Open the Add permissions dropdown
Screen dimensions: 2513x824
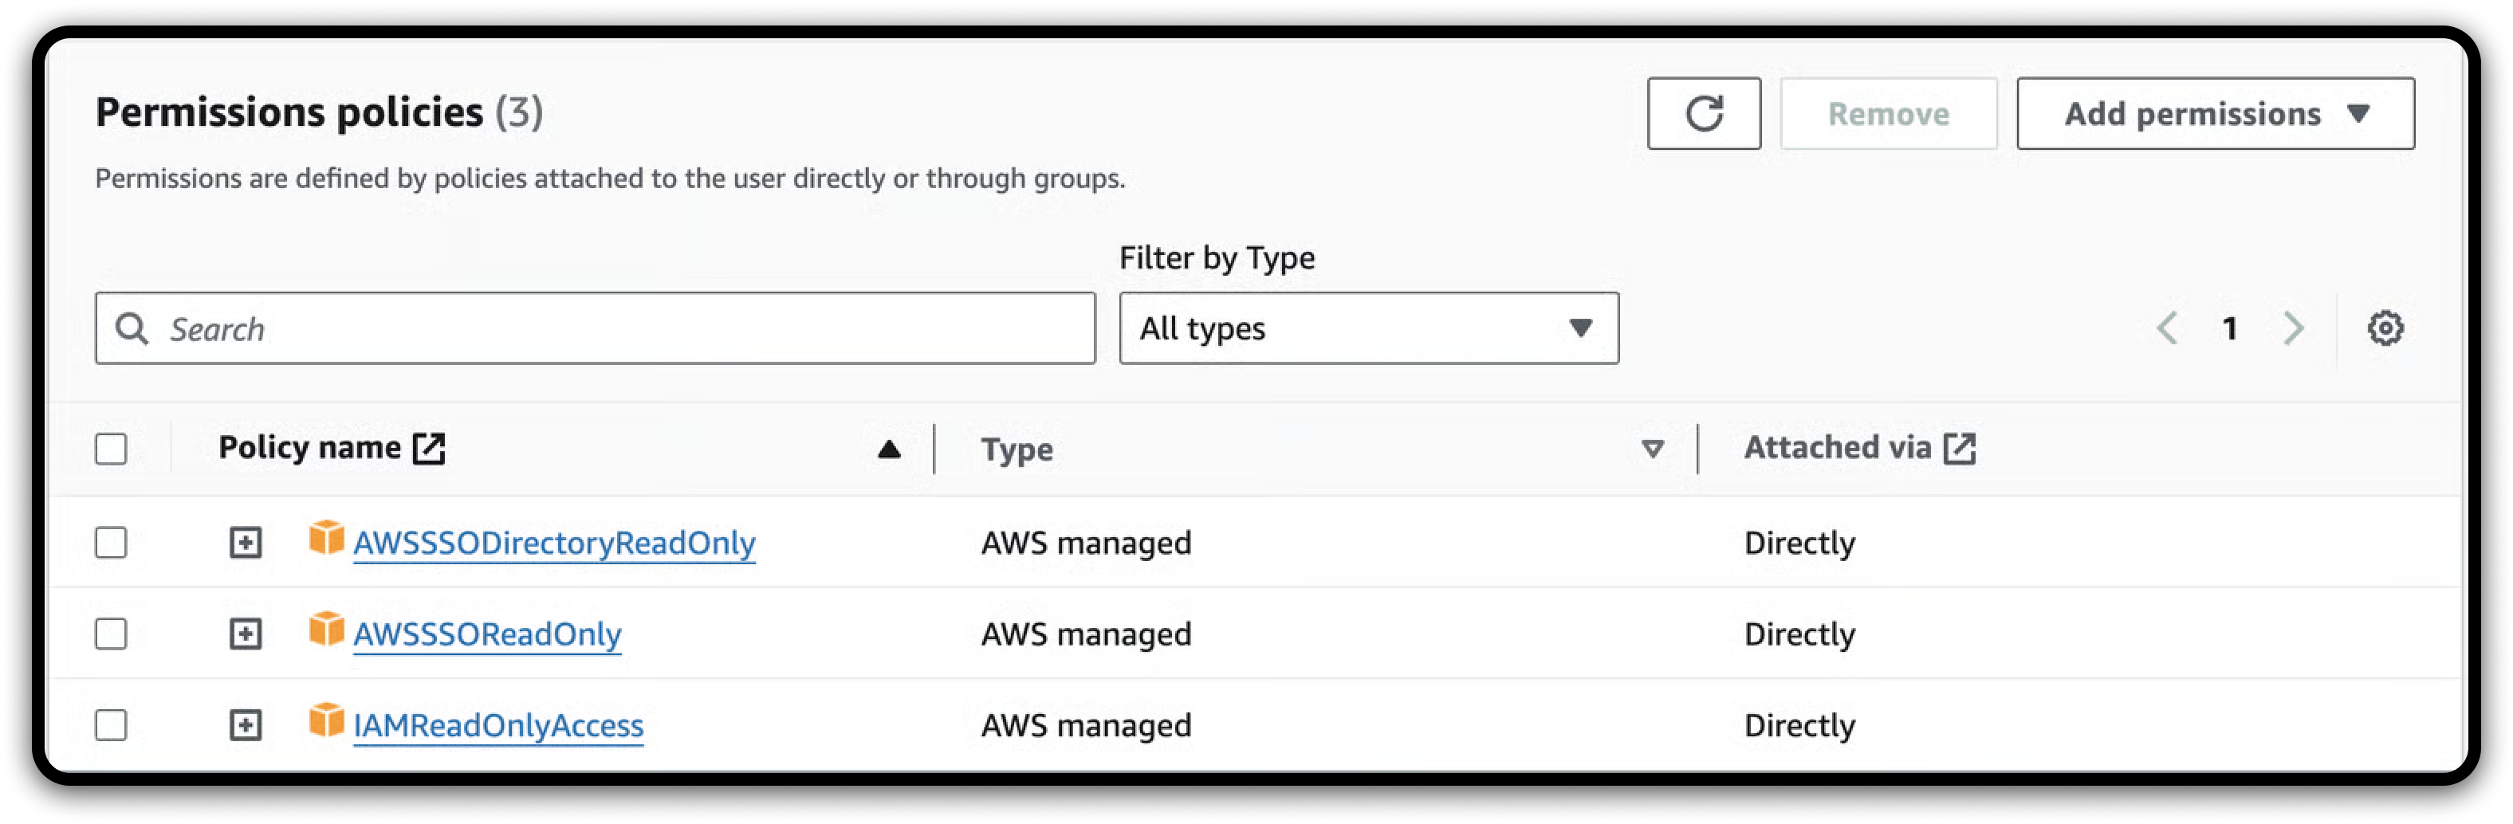click(x=2215, y=113)
